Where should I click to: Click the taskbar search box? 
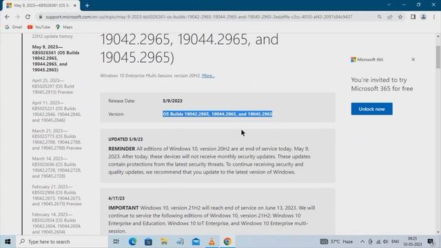pos(62,242)
